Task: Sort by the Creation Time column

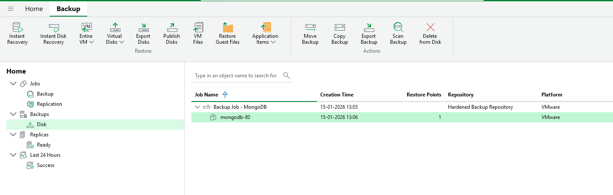Action: click(336, 95)
